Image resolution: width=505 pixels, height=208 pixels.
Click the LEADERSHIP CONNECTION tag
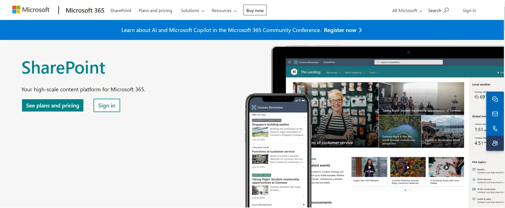point(267,120)
